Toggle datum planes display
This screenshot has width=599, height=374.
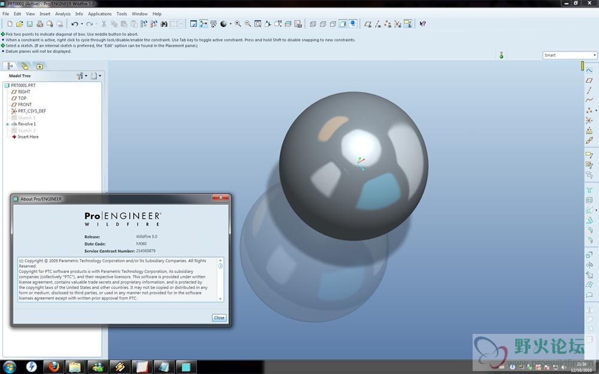pos(368,24)
